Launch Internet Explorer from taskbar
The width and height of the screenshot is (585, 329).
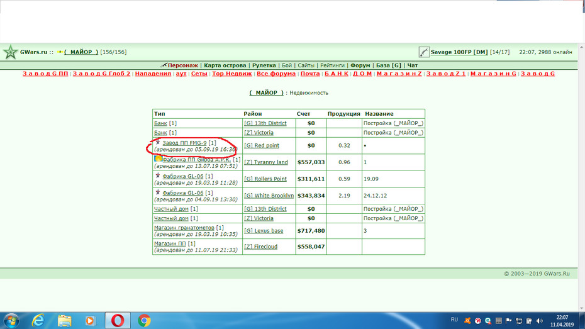(38, 321)
